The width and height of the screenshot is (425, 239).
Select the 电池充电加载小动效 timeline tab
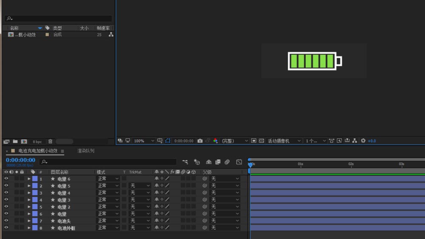[x=38, y=151]
